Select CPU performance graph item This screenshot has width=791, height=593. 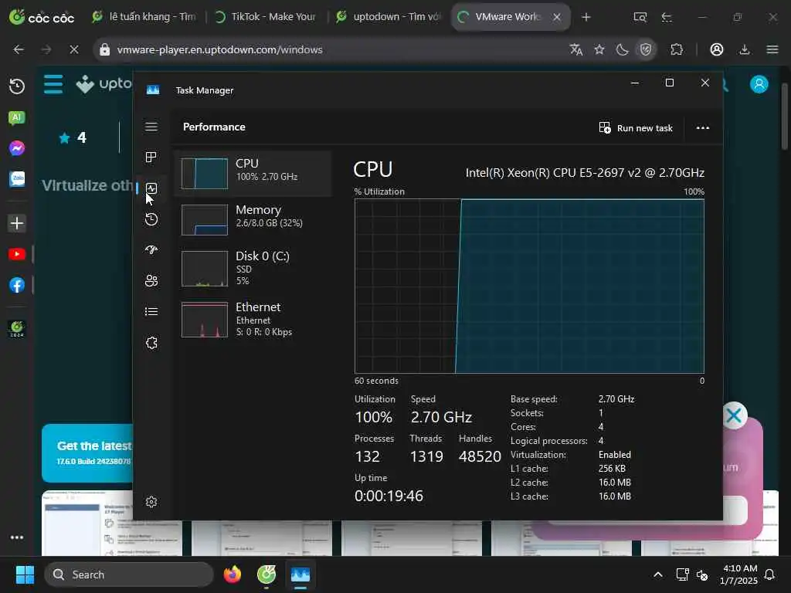[x=253, y=173]
